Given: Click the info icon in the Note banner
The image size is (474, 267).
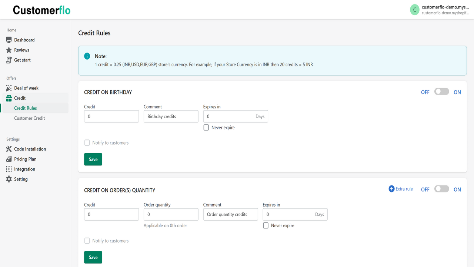Looking at the screenshot, I should (x=87, y=56).
